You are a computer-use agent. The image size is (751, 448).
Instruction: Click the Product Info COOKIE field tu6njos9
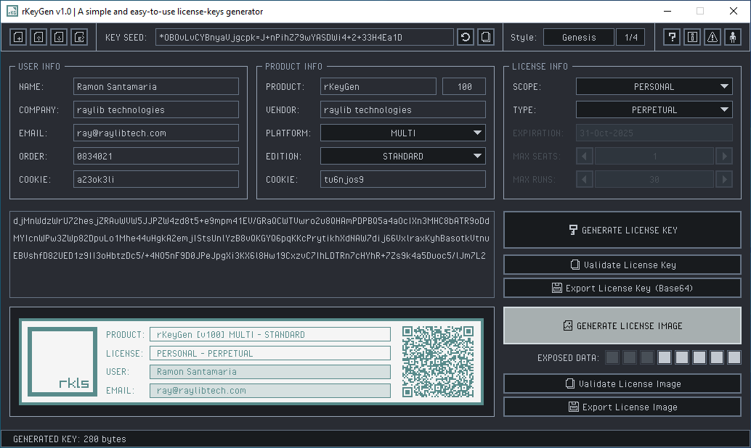pos(403,179)
